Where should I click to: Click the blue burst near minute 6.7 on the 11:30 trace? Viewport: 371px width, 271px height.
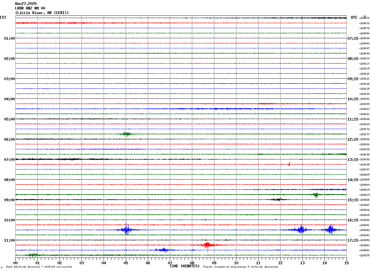tap(164, 250)
